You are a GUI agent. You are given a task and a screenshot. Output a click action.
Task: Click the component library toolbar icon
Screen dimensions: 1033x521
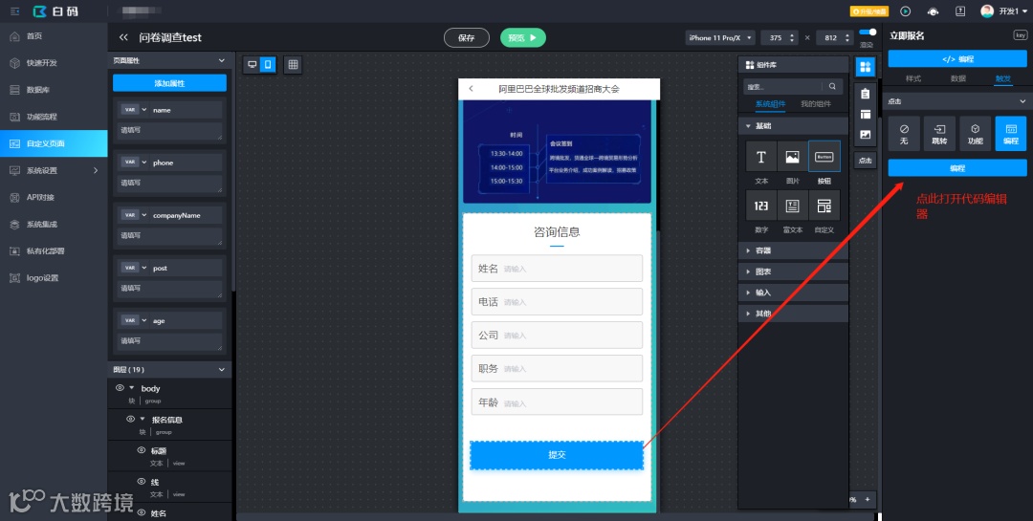(866, 67)
